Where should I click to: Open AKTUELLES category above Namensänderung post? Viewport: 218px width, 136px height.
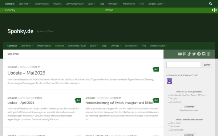[x=90, y=98]
